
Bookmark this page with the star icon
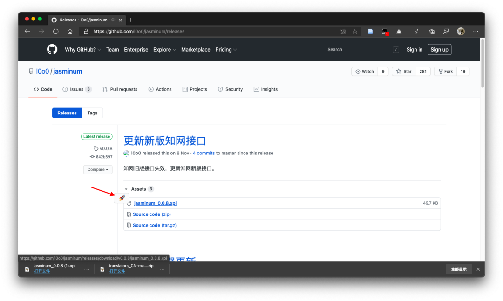pos(355,32)
